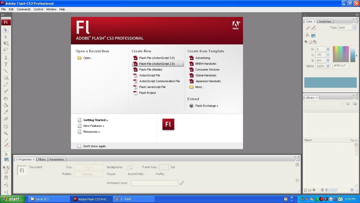Toggle black and white default colors
The width and height of the screenshot is (360, 203).
point(306,41)
